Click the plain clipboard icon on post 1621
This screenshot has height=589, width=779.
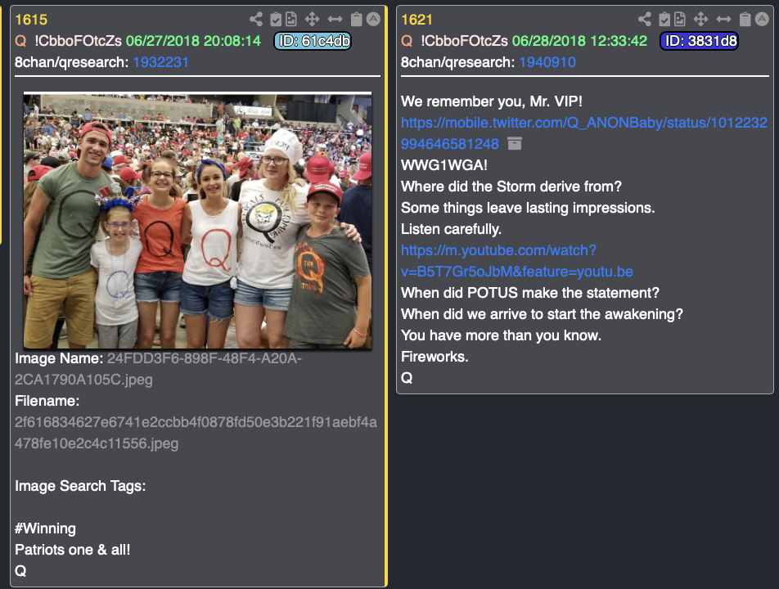pyautogui.click(x=745, y=20)
